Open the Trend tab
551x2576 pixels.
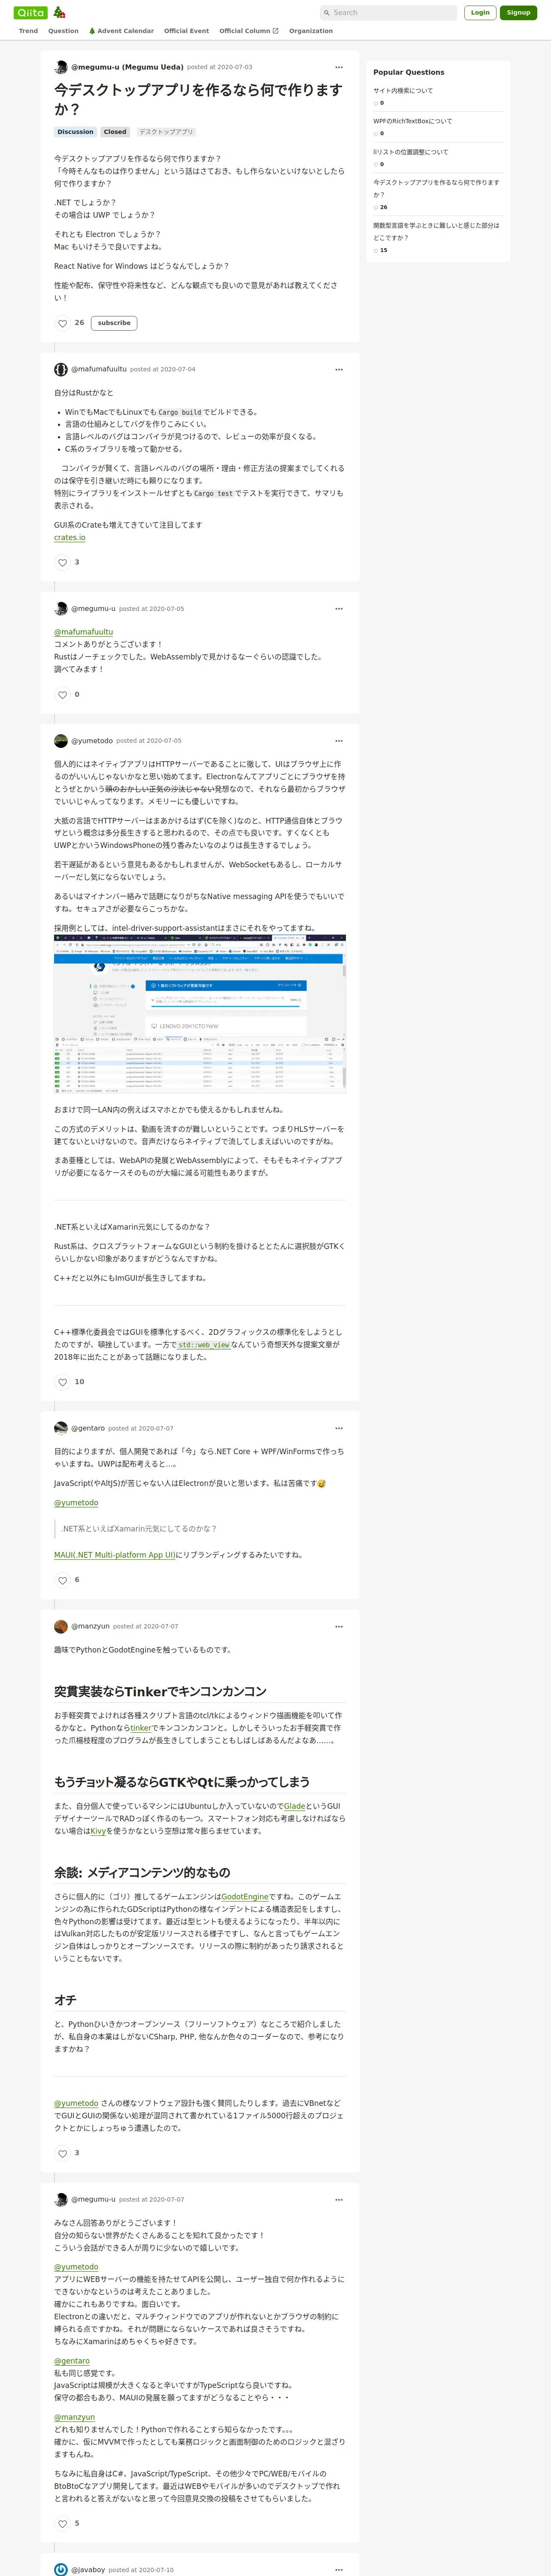pos(28,31)
